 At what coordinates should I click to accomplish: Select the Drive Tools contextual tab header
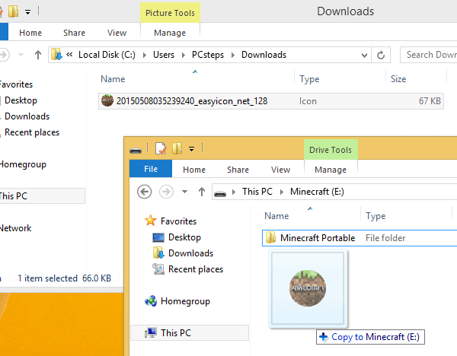tap(331, 150)
